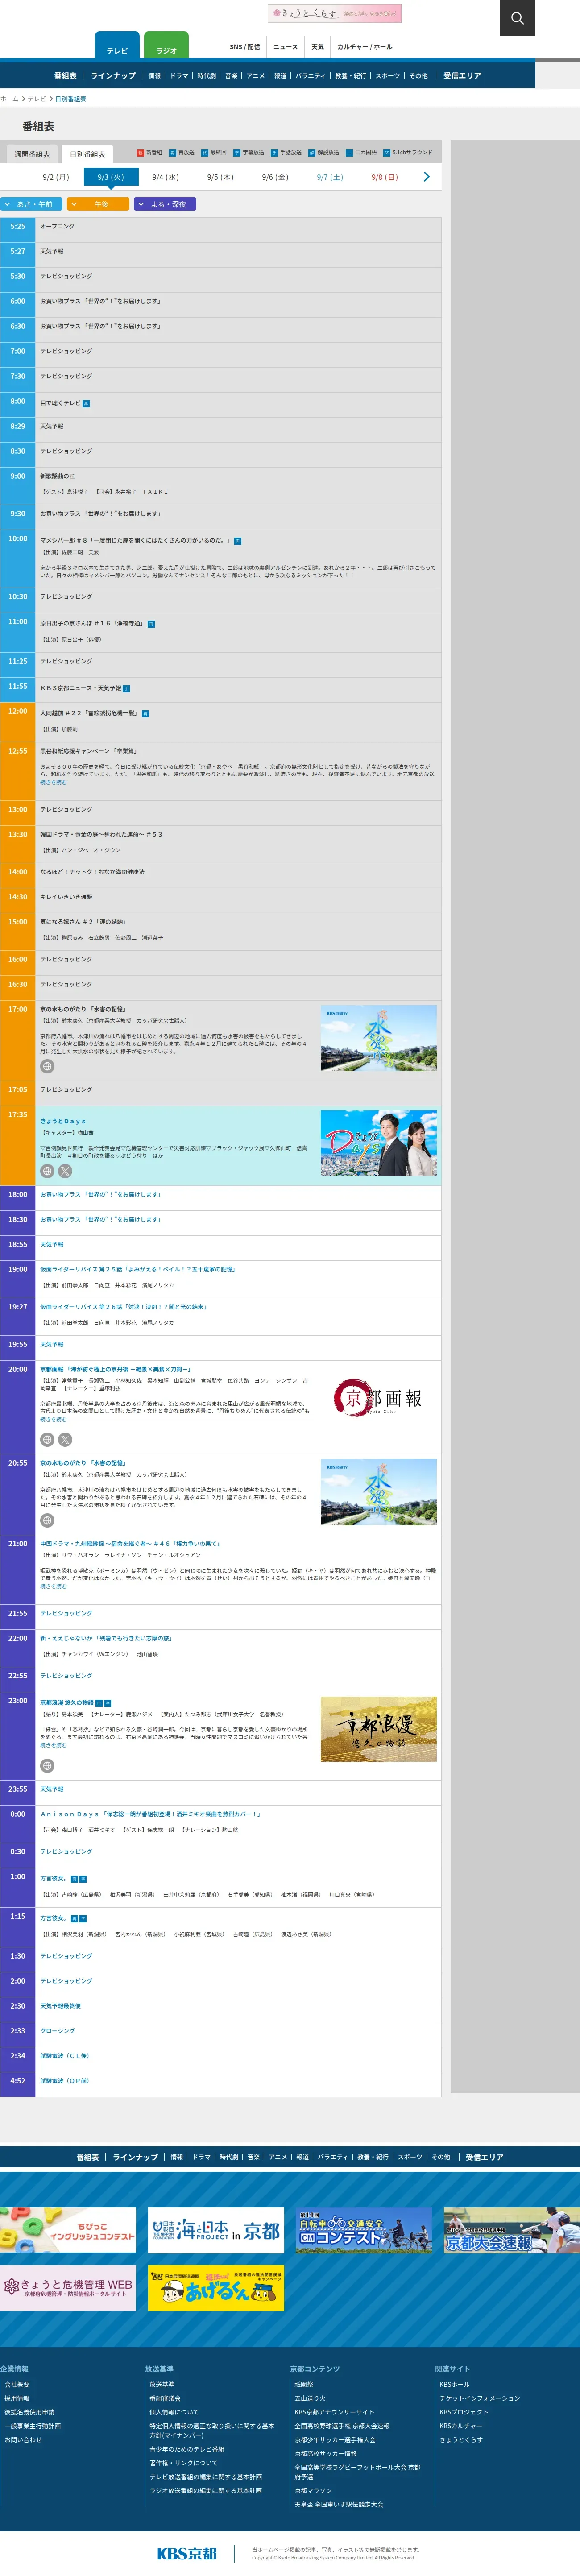Open the search magnifier icon
This screenshot has height=2576, width=580.
517,18
